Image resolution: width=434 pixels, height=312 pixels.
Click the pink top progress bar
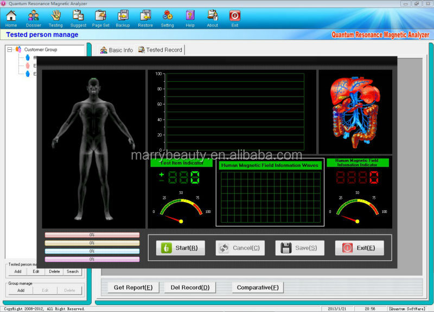pyautogui.click(x=92, y=235)
